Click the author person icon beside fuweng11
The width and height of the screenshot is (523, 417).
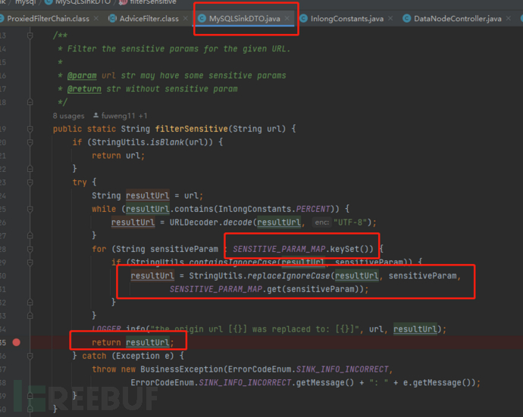(x=96, y=116)
